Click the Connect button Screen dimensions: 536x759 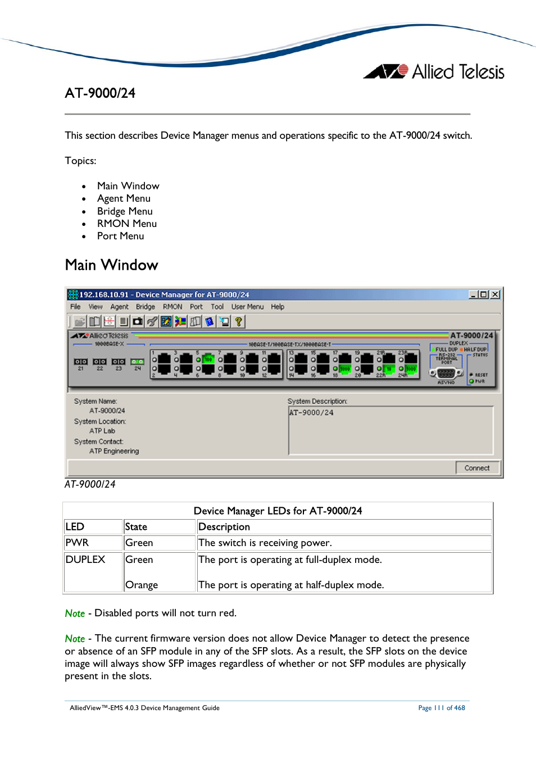pyautogui.click(x=477, y=468)
